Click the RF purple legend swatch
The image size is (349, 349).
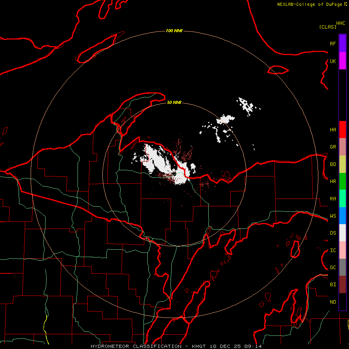click(x=342, y=43)
